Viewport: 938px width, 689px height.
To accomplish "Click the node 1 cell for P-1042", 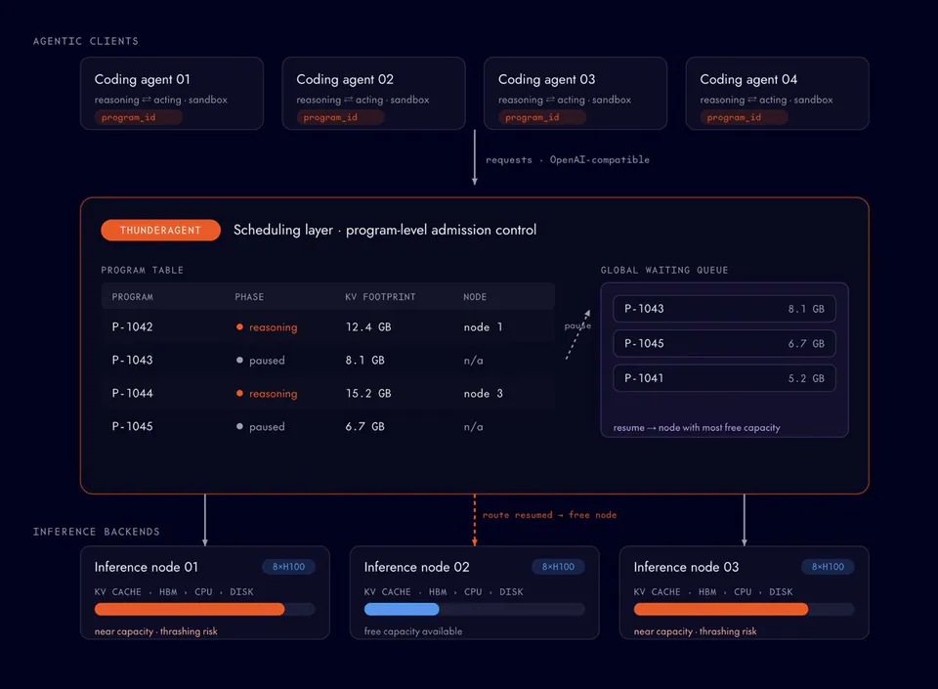I will tap(483, 327).
